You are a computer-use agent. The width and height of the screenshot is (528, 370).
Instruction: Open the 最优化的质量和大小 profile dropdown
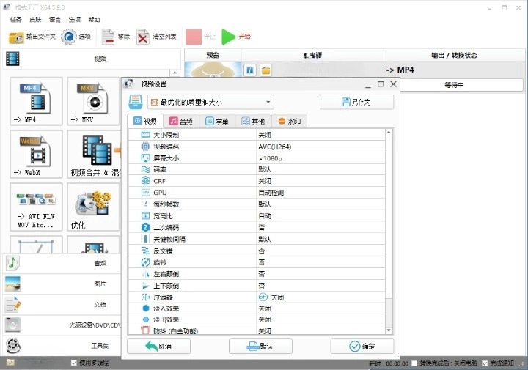pos(210,102)
